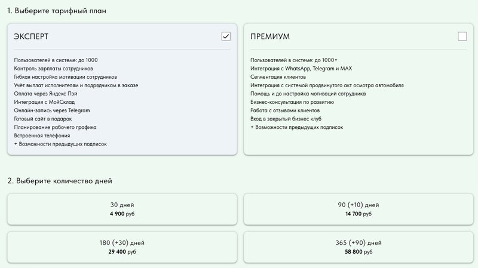Select the 365 (+90) дней option

[x=358, y=247]
